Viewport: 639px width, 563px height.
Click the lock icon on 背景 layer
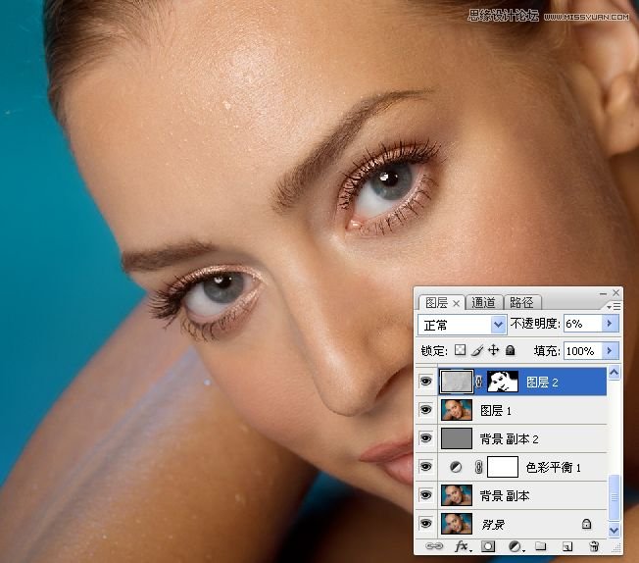586,524
